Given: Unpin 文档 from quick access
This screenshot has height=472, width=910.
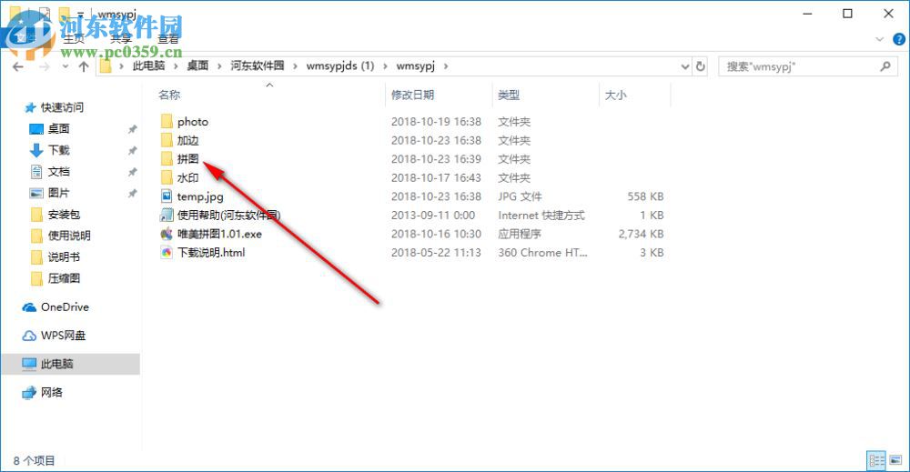Looking at the screenshot, I should [132, 172].
